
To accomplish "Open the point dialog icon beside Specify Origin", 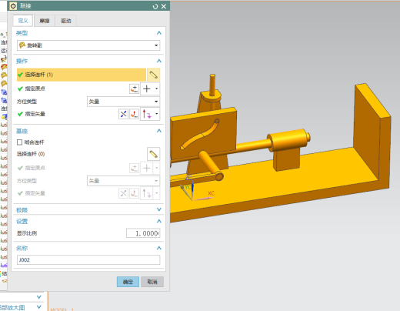I will coord(134,89).
